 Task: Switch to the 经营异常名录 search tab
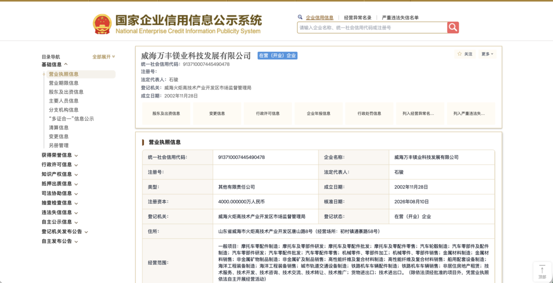[x=357, y=17]
